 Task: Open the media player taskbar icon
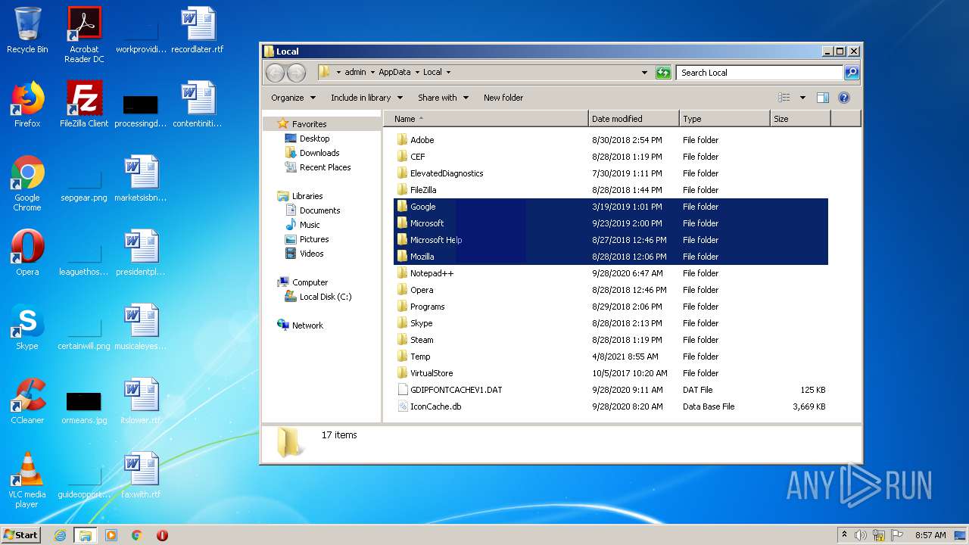click(x=111, y=535)
